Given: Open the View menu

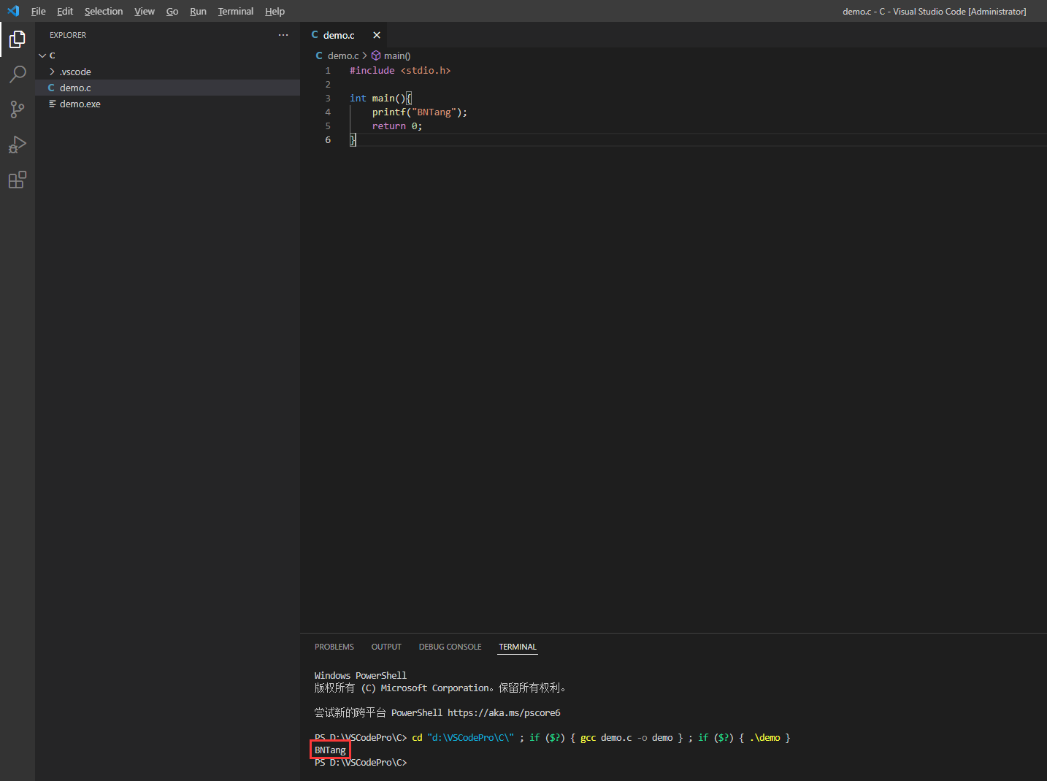Looking at the screenshot, I should [145, 11].
